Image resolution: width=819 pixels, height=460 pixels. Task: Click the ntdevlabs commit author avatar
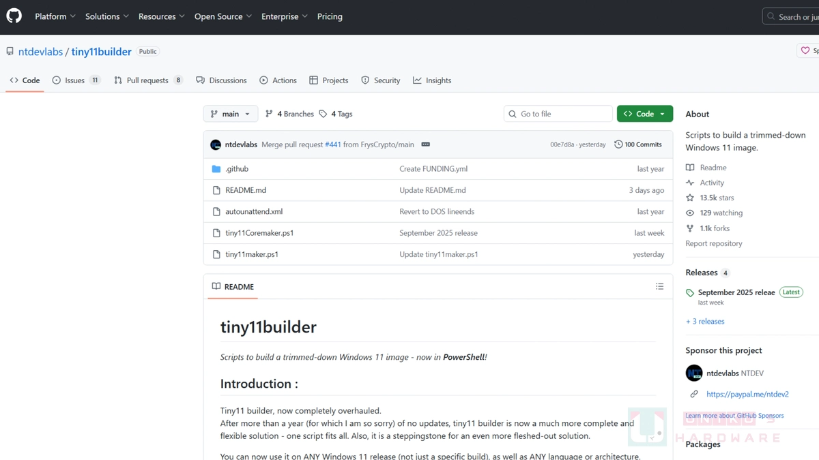(x=216, y=144)
